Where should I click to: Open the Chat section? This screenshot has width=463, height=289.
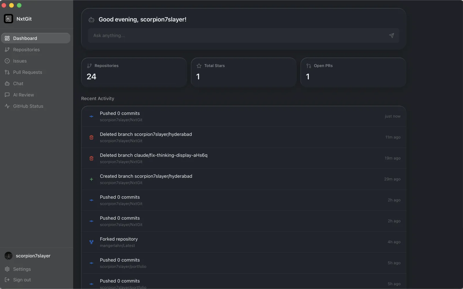36,84
